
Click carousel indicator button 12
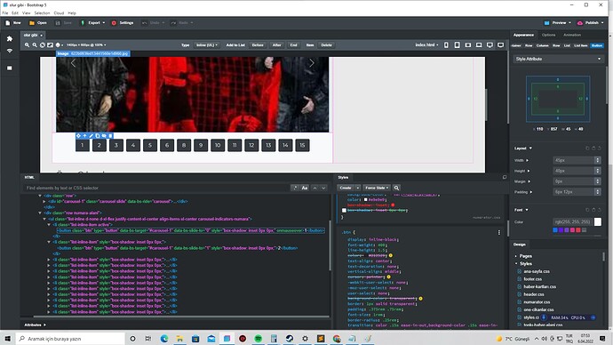click(x=251, y=146)
